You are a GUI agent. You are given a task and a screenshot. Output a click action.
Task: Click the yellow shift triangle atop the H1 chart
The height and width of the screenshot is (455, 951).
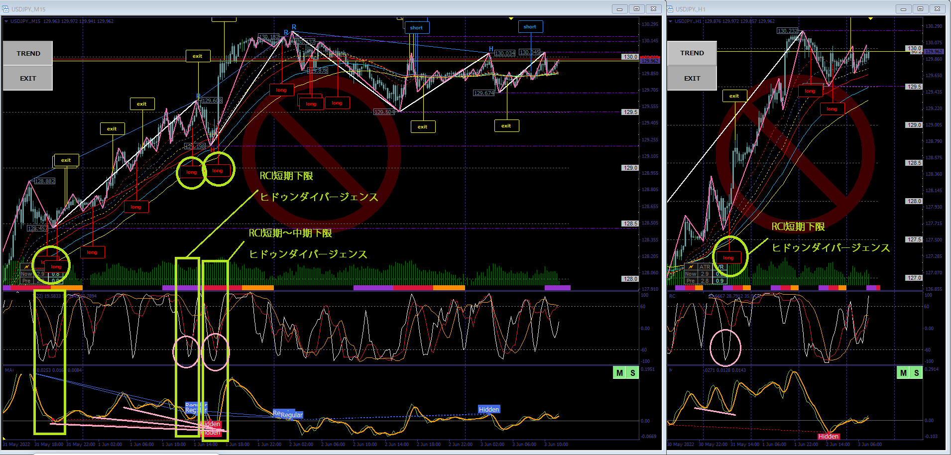click(870, 19)
